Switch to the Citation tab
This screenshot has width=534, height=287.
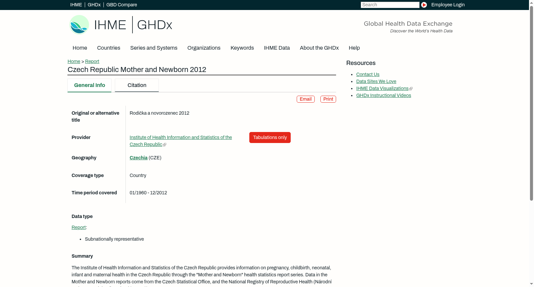(137, 85)
